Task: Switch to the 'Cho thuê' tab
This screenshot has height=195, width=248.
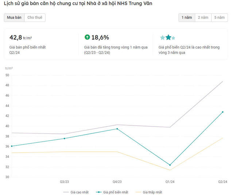Action: click(35, 17)
